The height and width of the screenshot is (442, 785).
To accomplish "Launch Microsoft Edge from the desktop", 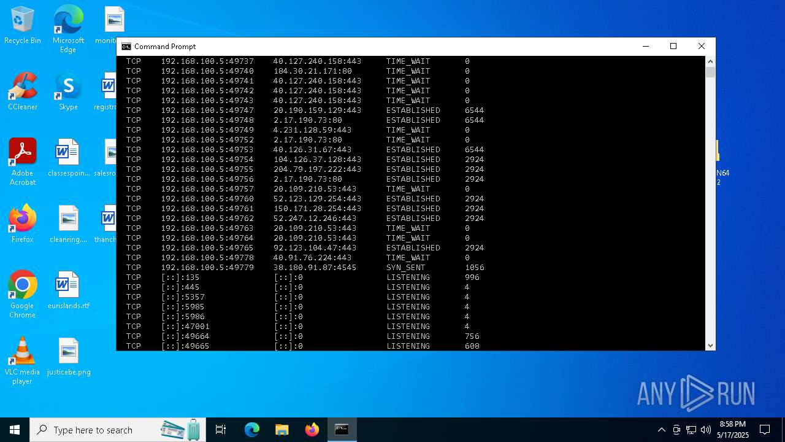I will coord(68,29).
